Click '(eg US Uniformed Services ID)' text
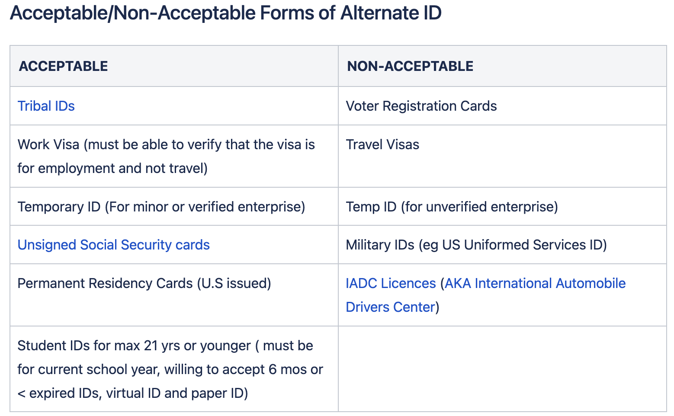 tap(513, 245)
